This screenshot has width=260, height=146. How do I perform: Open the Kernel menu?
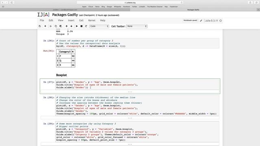92,20
